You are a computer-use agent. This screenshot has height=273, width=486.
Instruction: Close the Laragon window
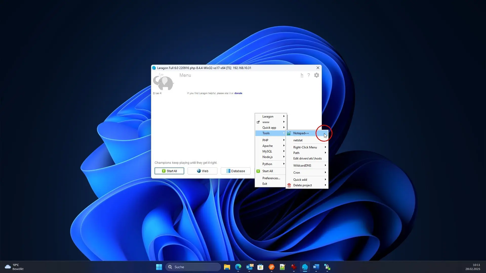pos(318,68)
